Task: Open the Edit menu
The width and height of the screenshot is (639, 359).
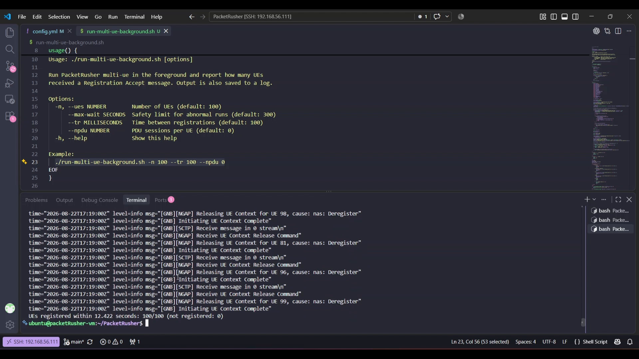Action: 37,17
